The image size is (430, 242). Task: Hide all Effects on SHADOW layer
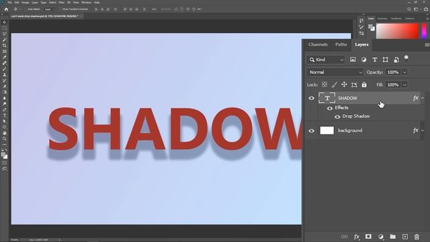330,108
